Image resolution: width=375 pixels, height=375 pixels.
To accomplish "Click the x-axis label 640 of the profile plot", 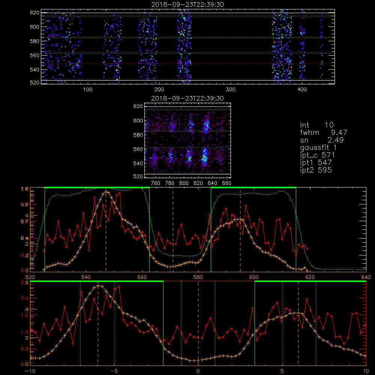I will pyautogui.click(x=366, y=277).
